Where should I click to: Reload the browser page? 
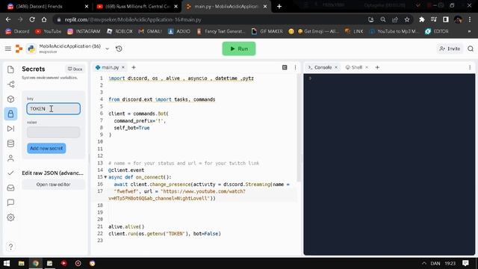tap(32, 19)
